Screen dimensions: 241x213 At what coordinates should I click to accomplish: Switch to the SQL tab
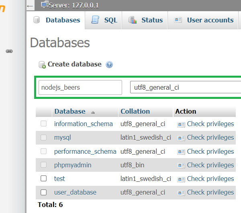(x=104, y=20)
